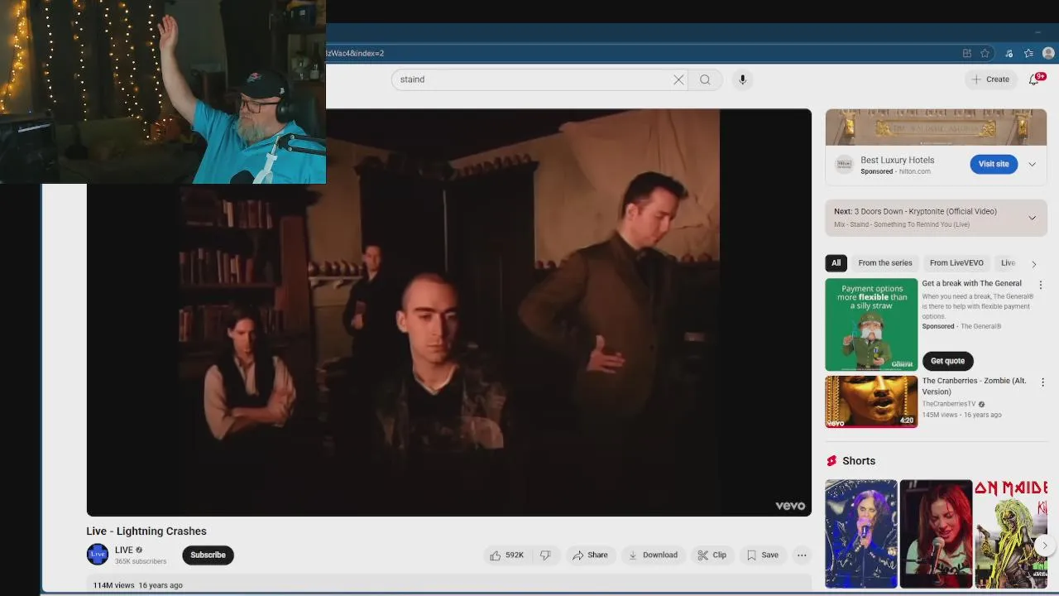Click the Get quote button

coord(947,361)
